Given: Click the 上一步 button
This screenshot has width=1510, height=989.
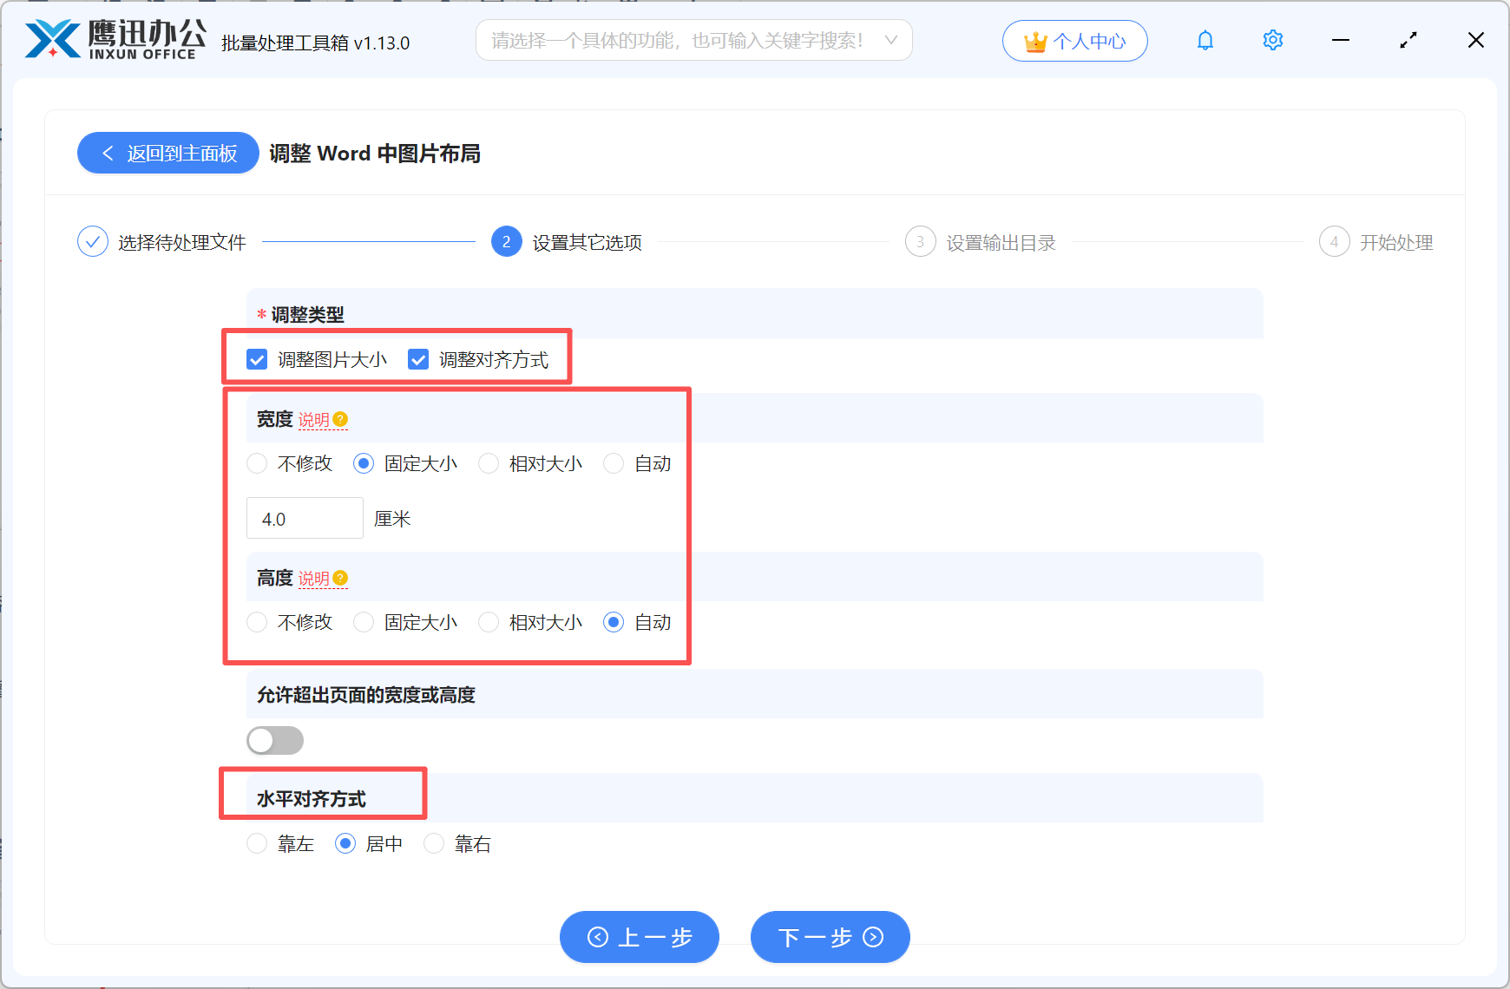Looking at the screenshot, I should pyautogui.click(x=640, y=937).
